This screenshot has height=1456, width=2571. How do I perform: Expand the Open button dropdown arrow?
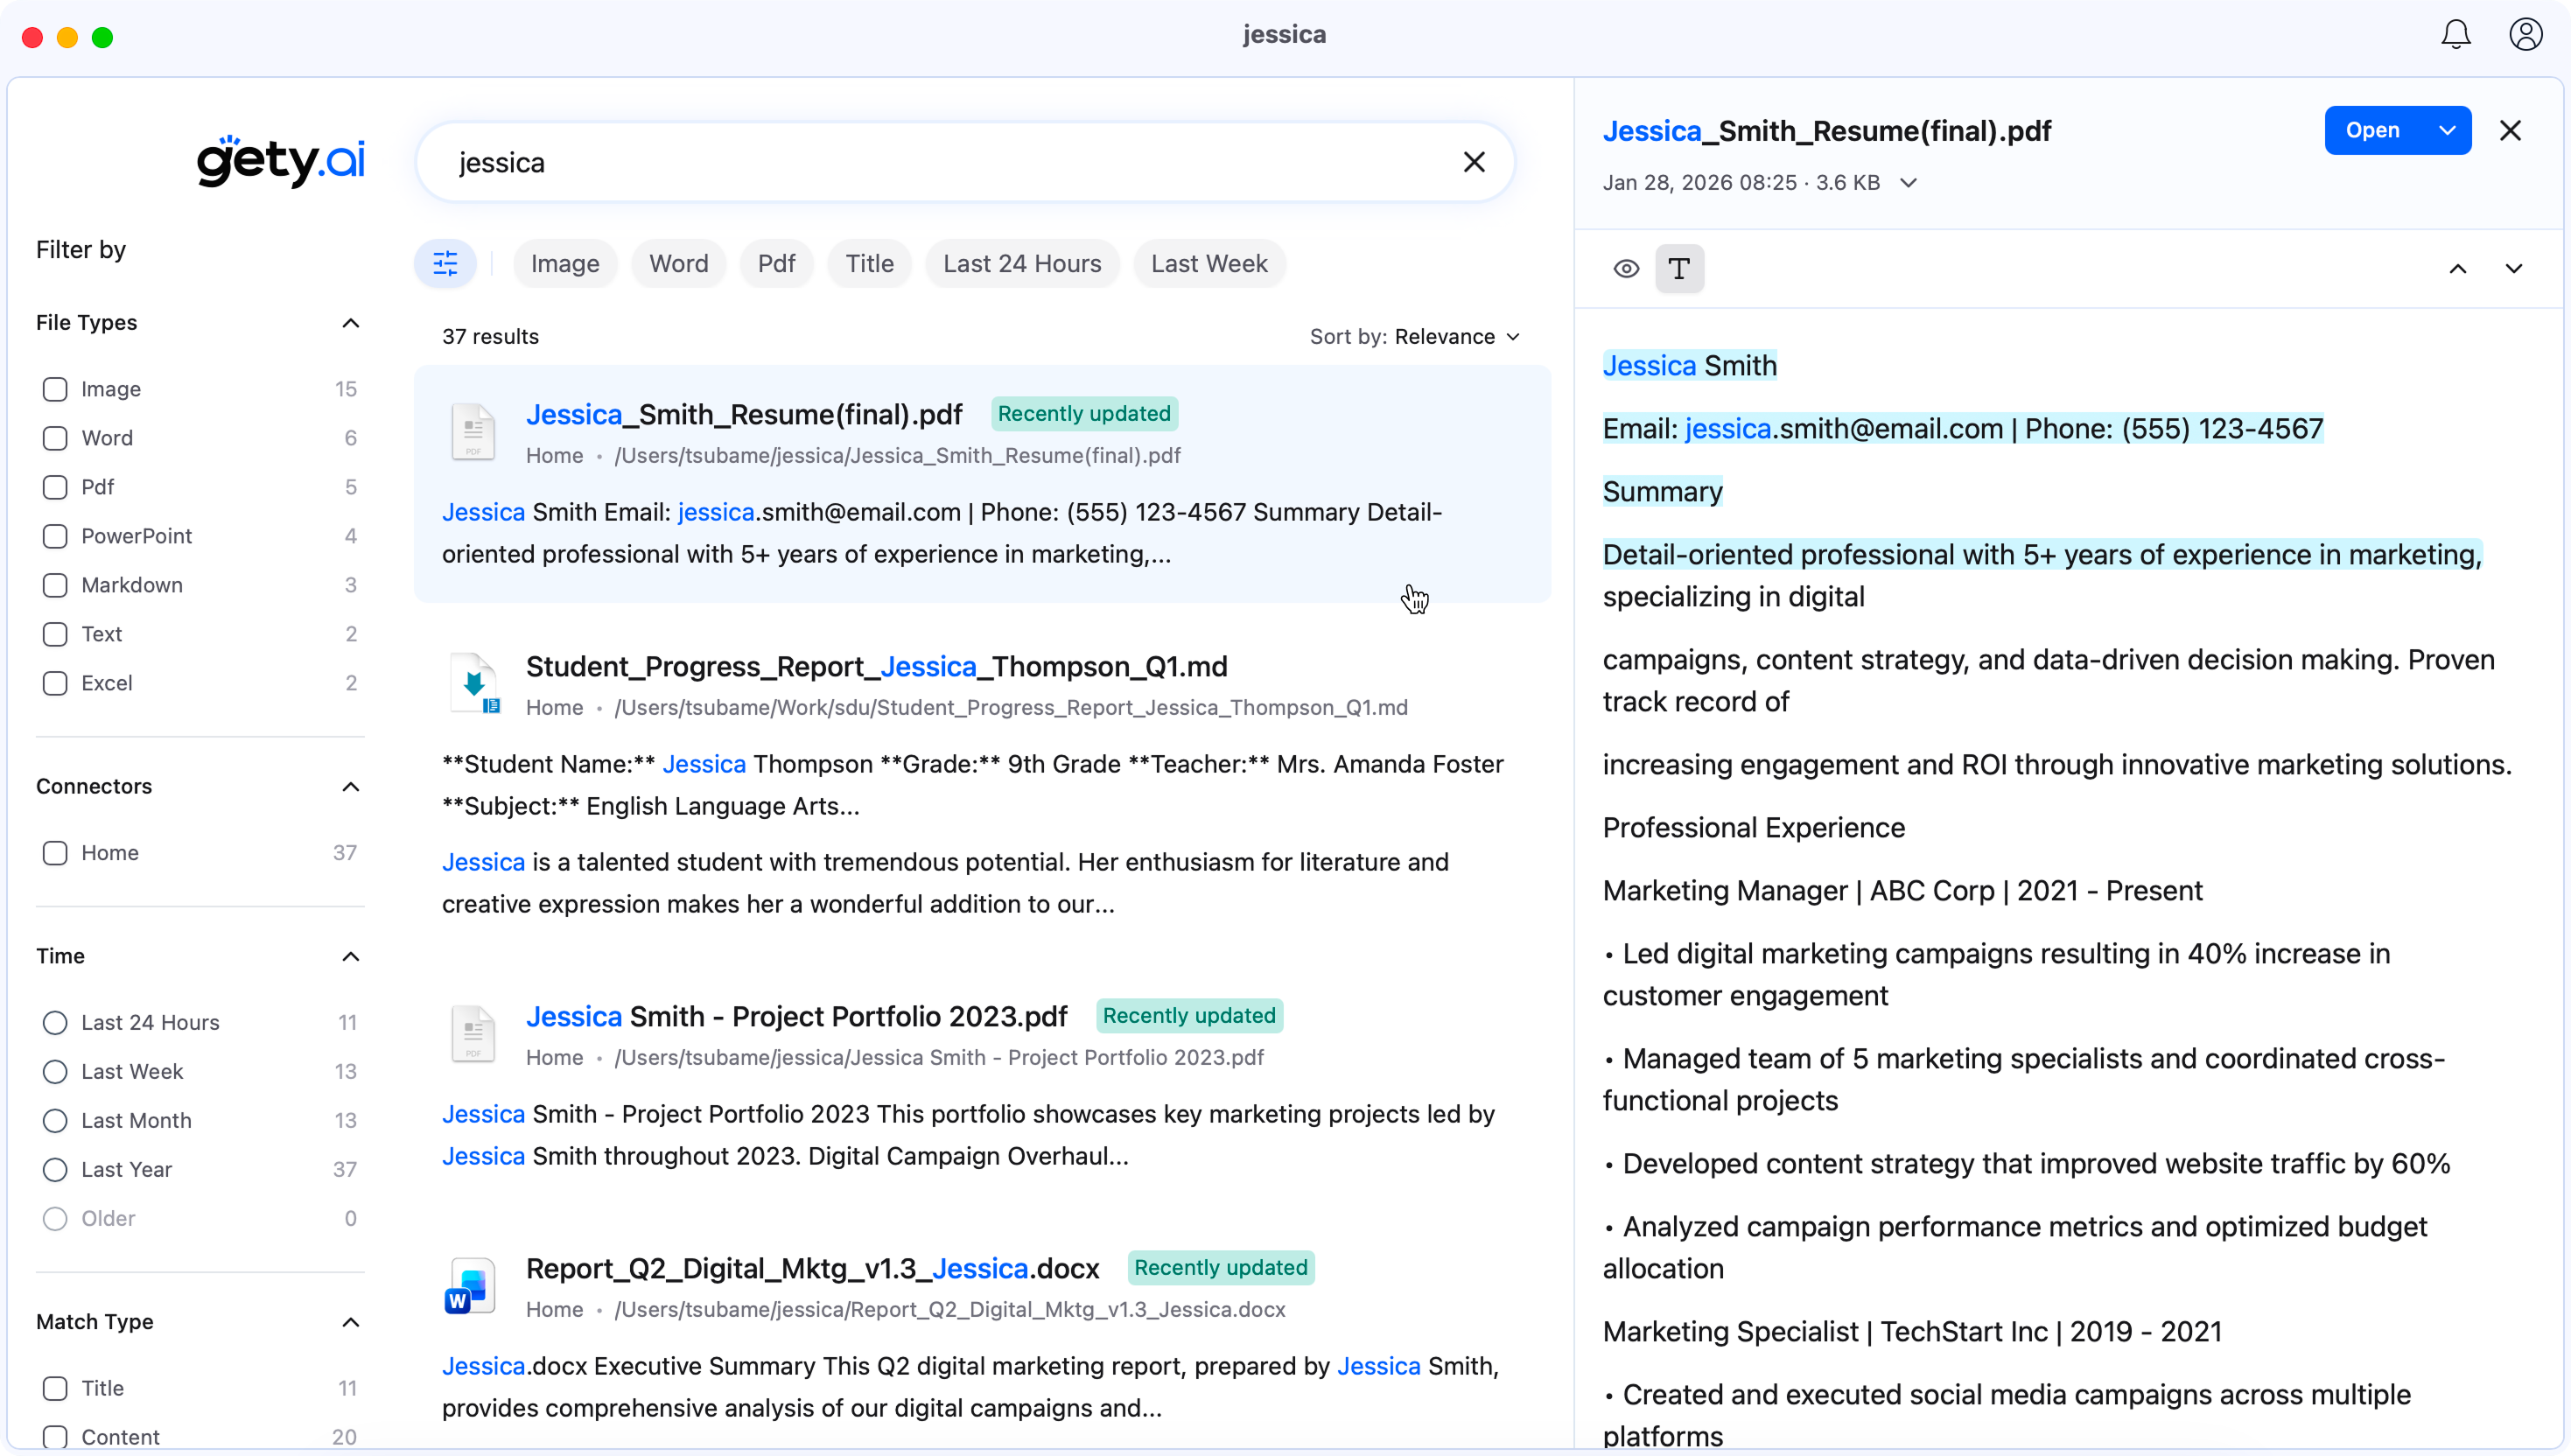pos(2446,131)
